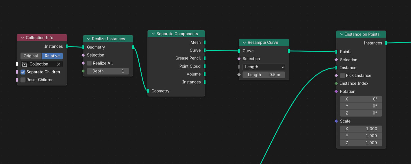Click the Length 0.5 m value field

[x=264, y=75]
